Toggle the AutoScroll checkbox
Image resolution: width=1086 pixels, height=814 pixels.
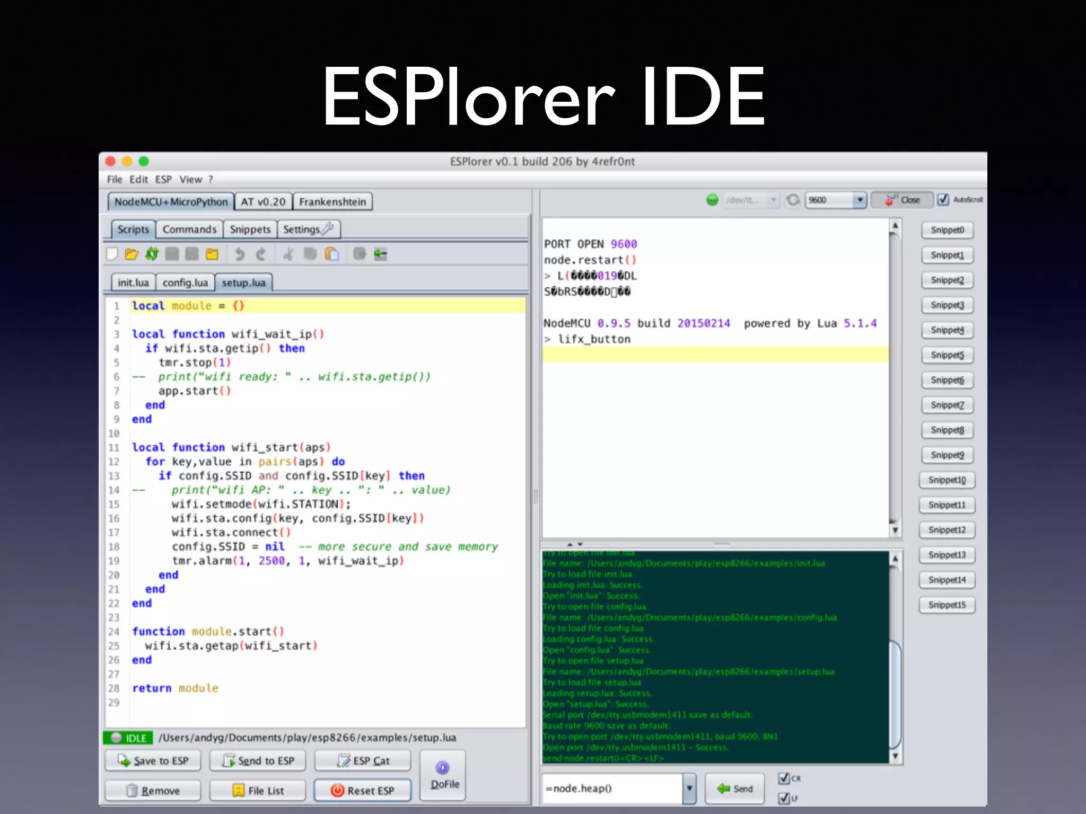click(943, 200)
